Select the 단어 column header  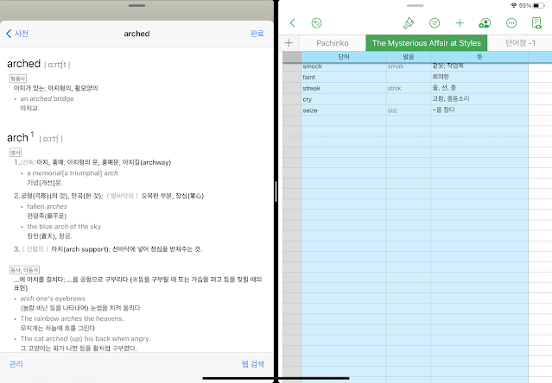pyautogui.click(x=344, y=57)
